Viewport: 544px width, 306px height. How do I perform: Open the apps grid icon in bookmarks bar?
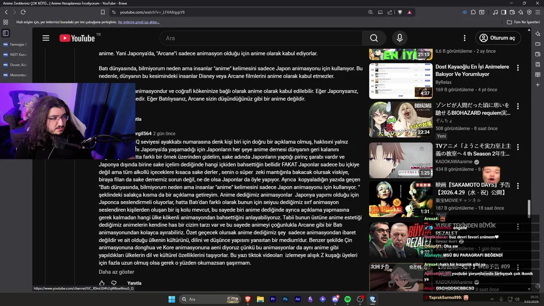[x=6, y=22]
